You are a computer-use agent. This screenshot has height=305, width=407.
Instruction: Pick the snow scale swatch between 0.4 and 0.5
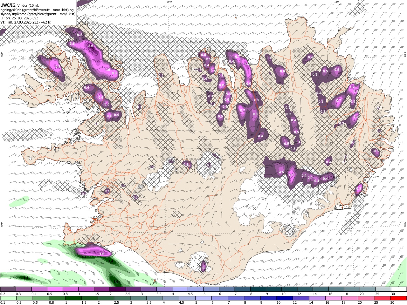point(39,289)
